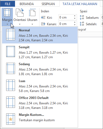Choose the Office 2003 Default margins
The height and width of the screenshot is (129, 103).
[x=40, y=103]
